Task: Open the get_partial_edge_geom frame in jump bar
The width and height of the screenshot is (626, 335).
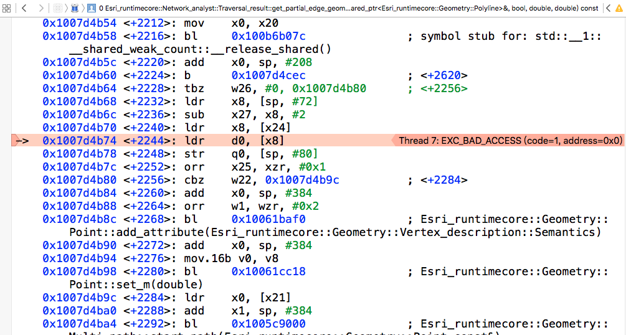Action: point(349,8)
